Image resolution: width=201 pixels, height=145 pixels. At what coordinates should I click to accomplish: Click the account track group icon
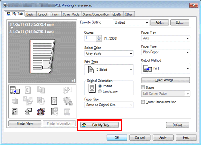[x=41, y=112]
